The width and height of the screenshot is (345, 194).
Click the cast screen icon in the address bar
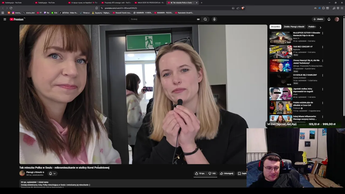(233, 8)
